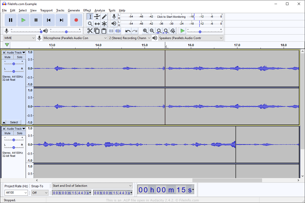Click the Pause transport button

[x=11, y=20]
